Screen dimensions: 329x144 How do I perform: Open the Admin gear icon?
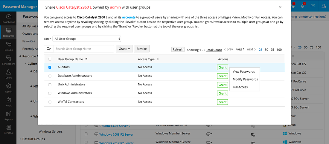click(x=9, y=88)
